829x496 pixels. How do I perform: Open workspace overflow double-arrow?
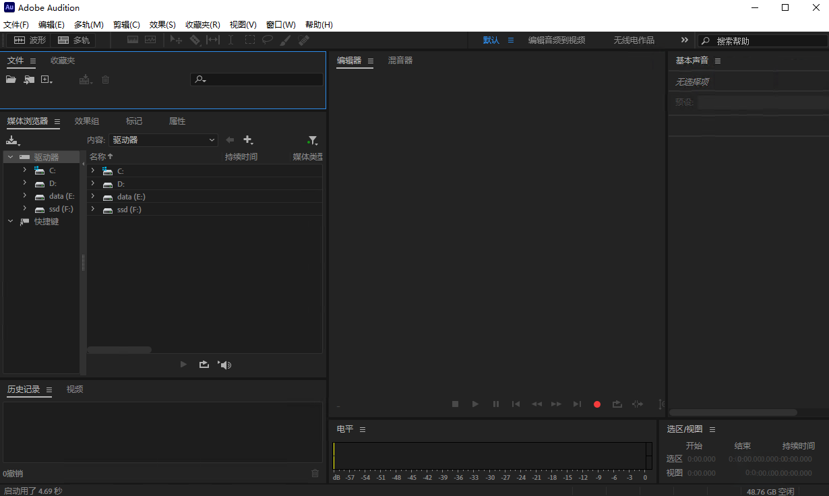685,40
